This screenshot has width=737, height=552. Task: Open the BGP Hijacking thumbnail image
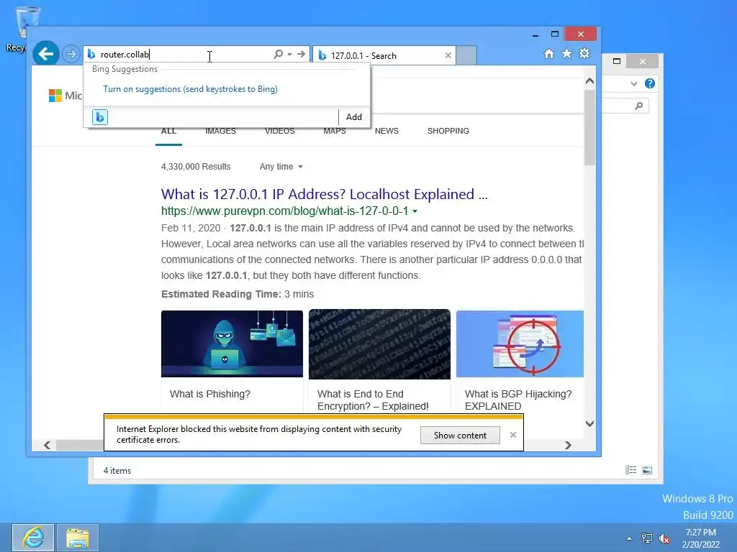[x=520, y=344]
